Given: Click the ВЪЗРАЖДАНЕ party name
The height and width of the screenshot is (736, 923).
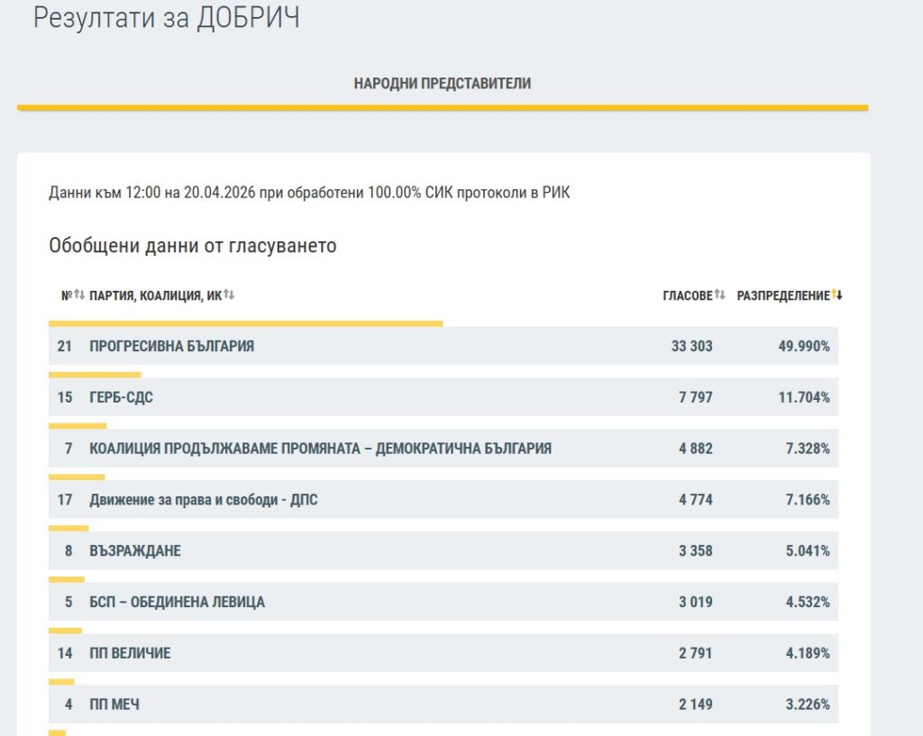Looking at the screenshot, I should pos(134,551).
